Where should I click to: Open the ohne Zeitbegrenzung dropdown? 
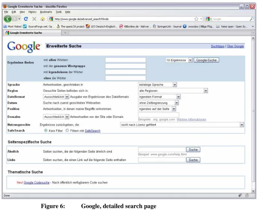point(158,103)
